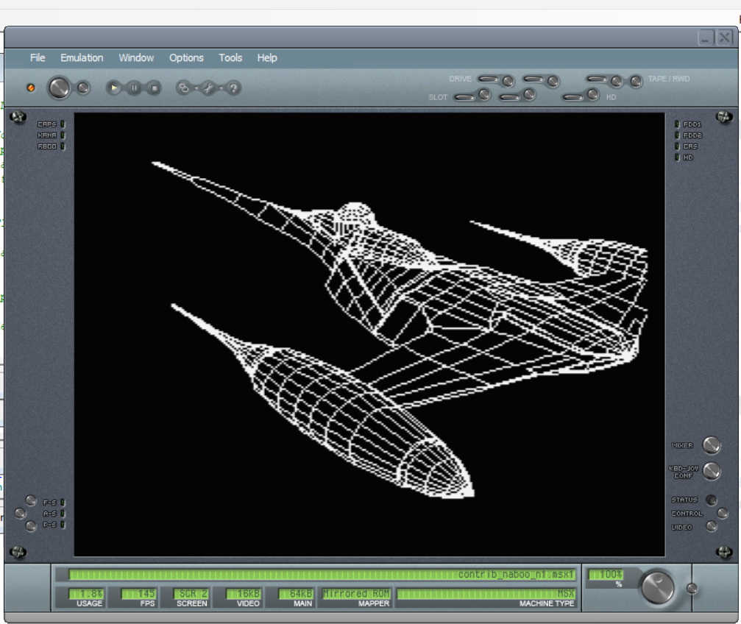Adjust the emulation speed percent knob
This screenshot has width=741, height=624.
[656, 587]
